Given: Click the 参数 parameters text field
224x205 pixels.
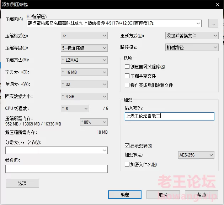Looking at the screenshot, I should pos(57,169).
